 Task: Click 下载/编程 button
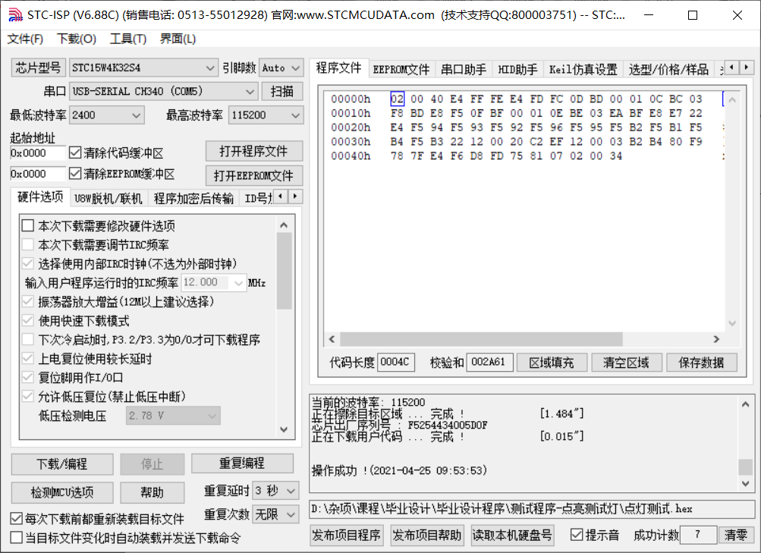(x=62, y=464)
